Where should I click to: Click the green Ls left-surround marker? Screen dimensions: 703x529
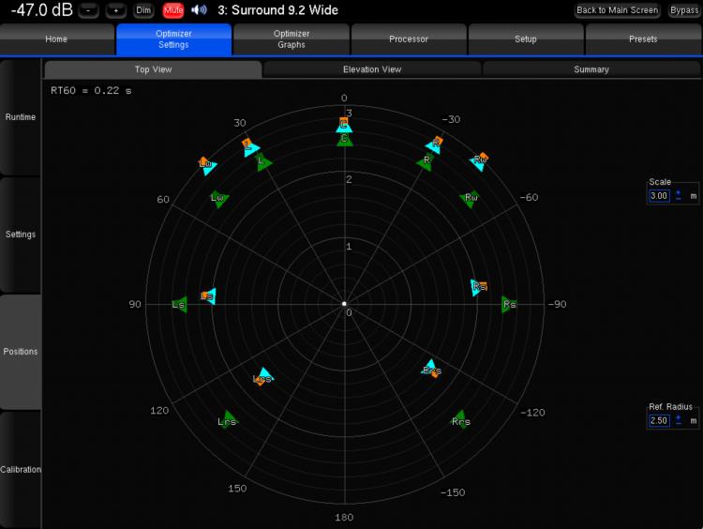180,305
